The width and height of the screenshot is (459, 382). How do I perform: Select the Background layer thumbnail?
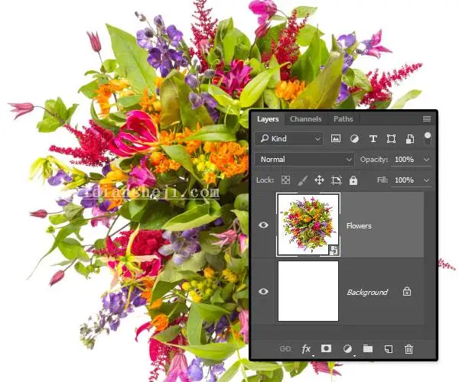(x=308, y=291)
